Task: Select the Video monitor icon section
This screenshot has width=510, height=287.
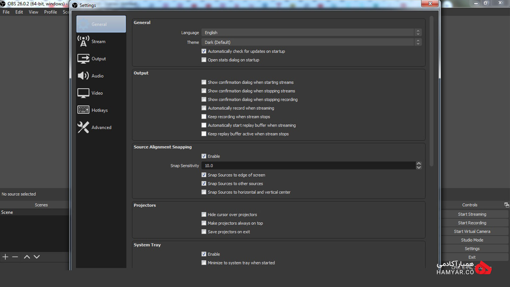Action: (83, 93)
